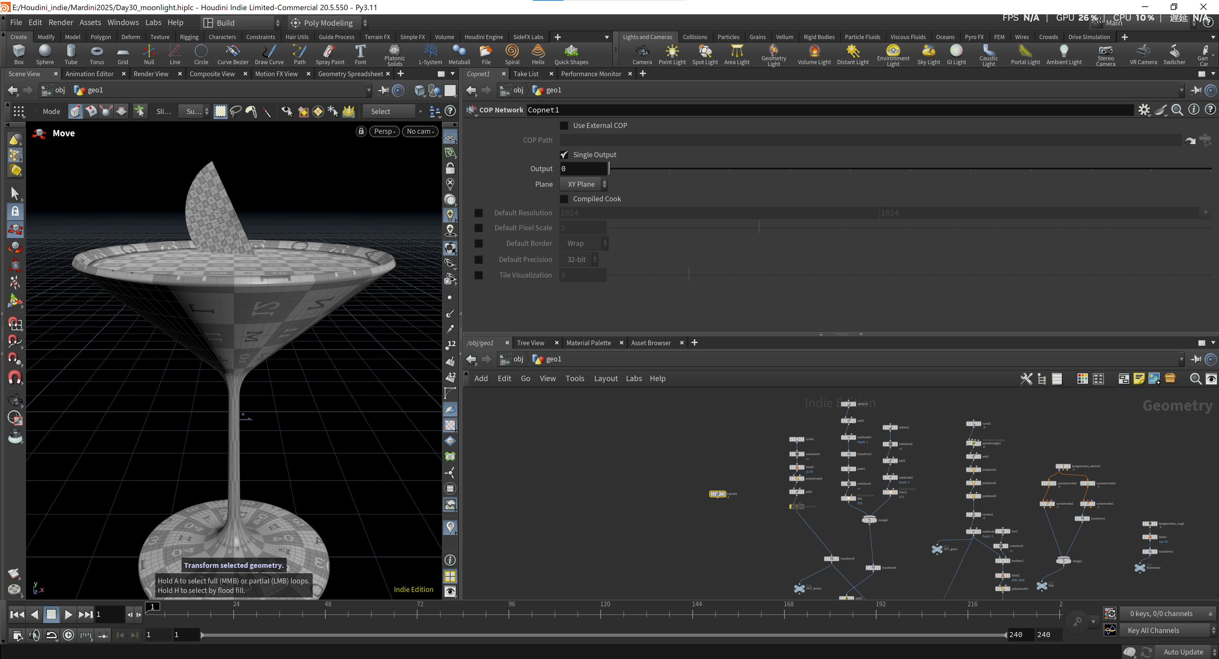Open the Pyro FX shelf tab
1219x659 pixels.
974,37
